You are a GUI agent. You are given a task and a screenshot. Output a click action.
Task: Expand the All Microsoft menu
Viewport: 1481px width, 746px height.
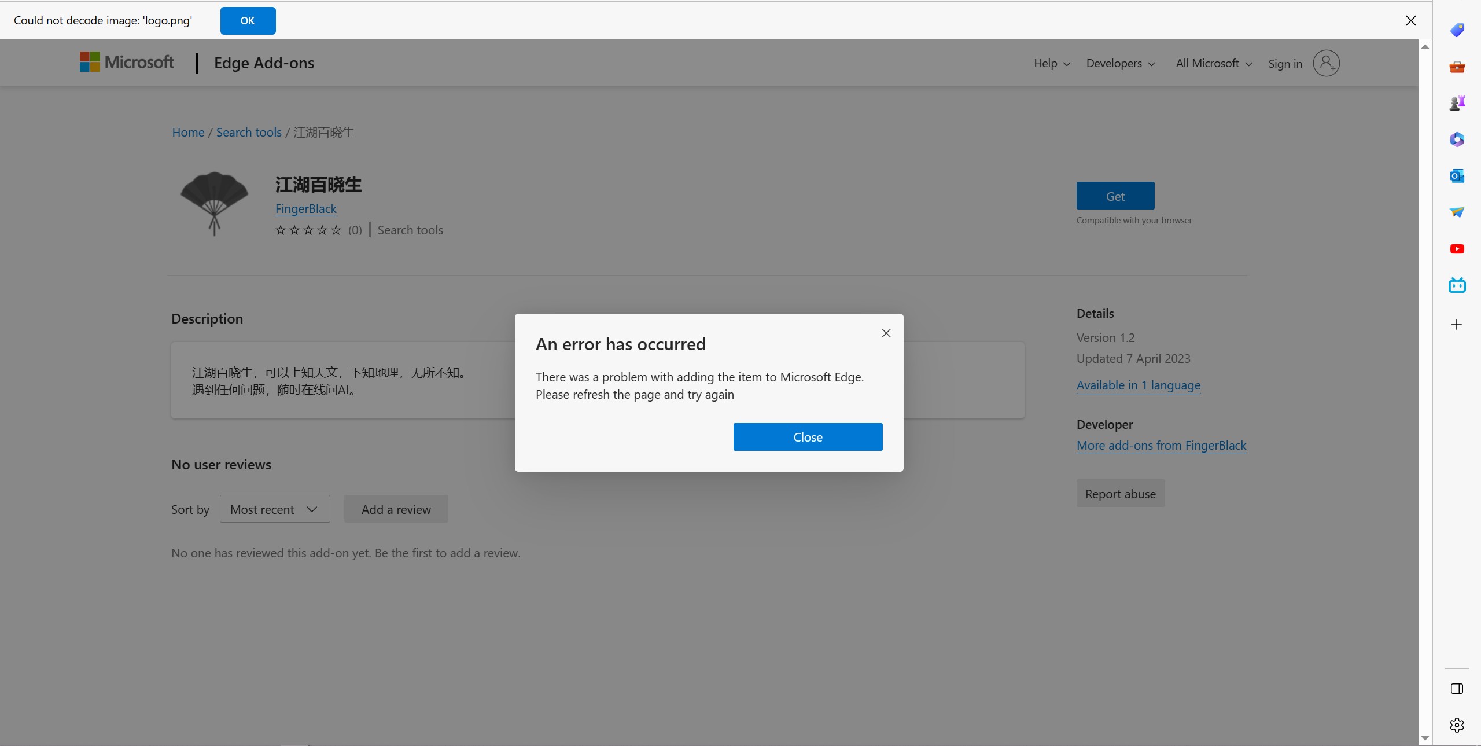[1214, 64]
